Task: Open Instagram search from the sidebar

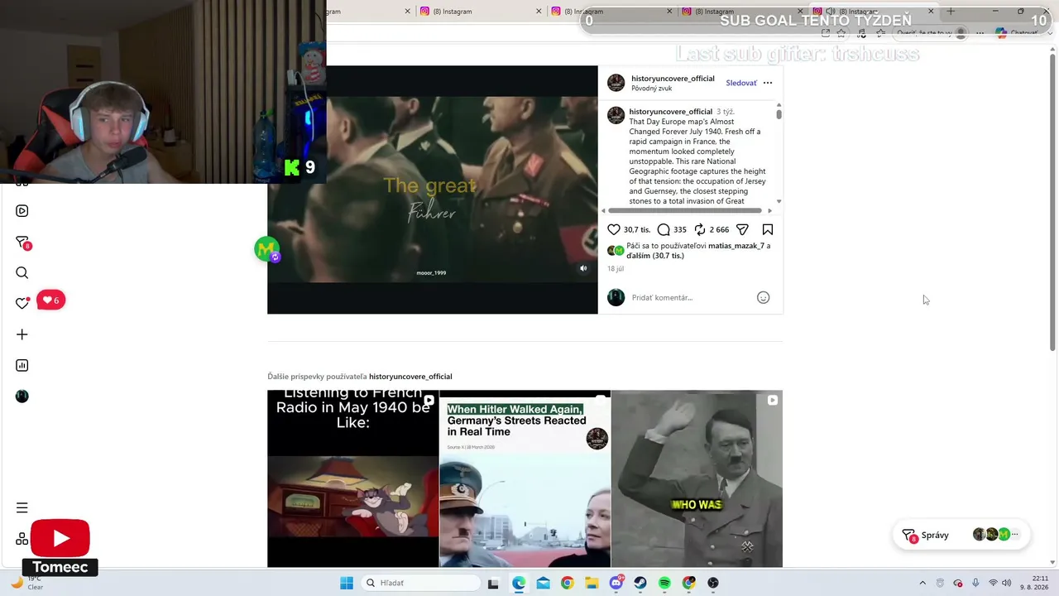Action: (x=22, y=273)
